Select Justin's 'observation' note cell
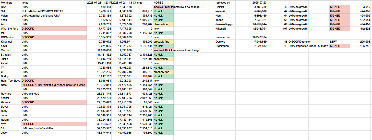Viewport: 372px width, 140px height. (163, 59)
